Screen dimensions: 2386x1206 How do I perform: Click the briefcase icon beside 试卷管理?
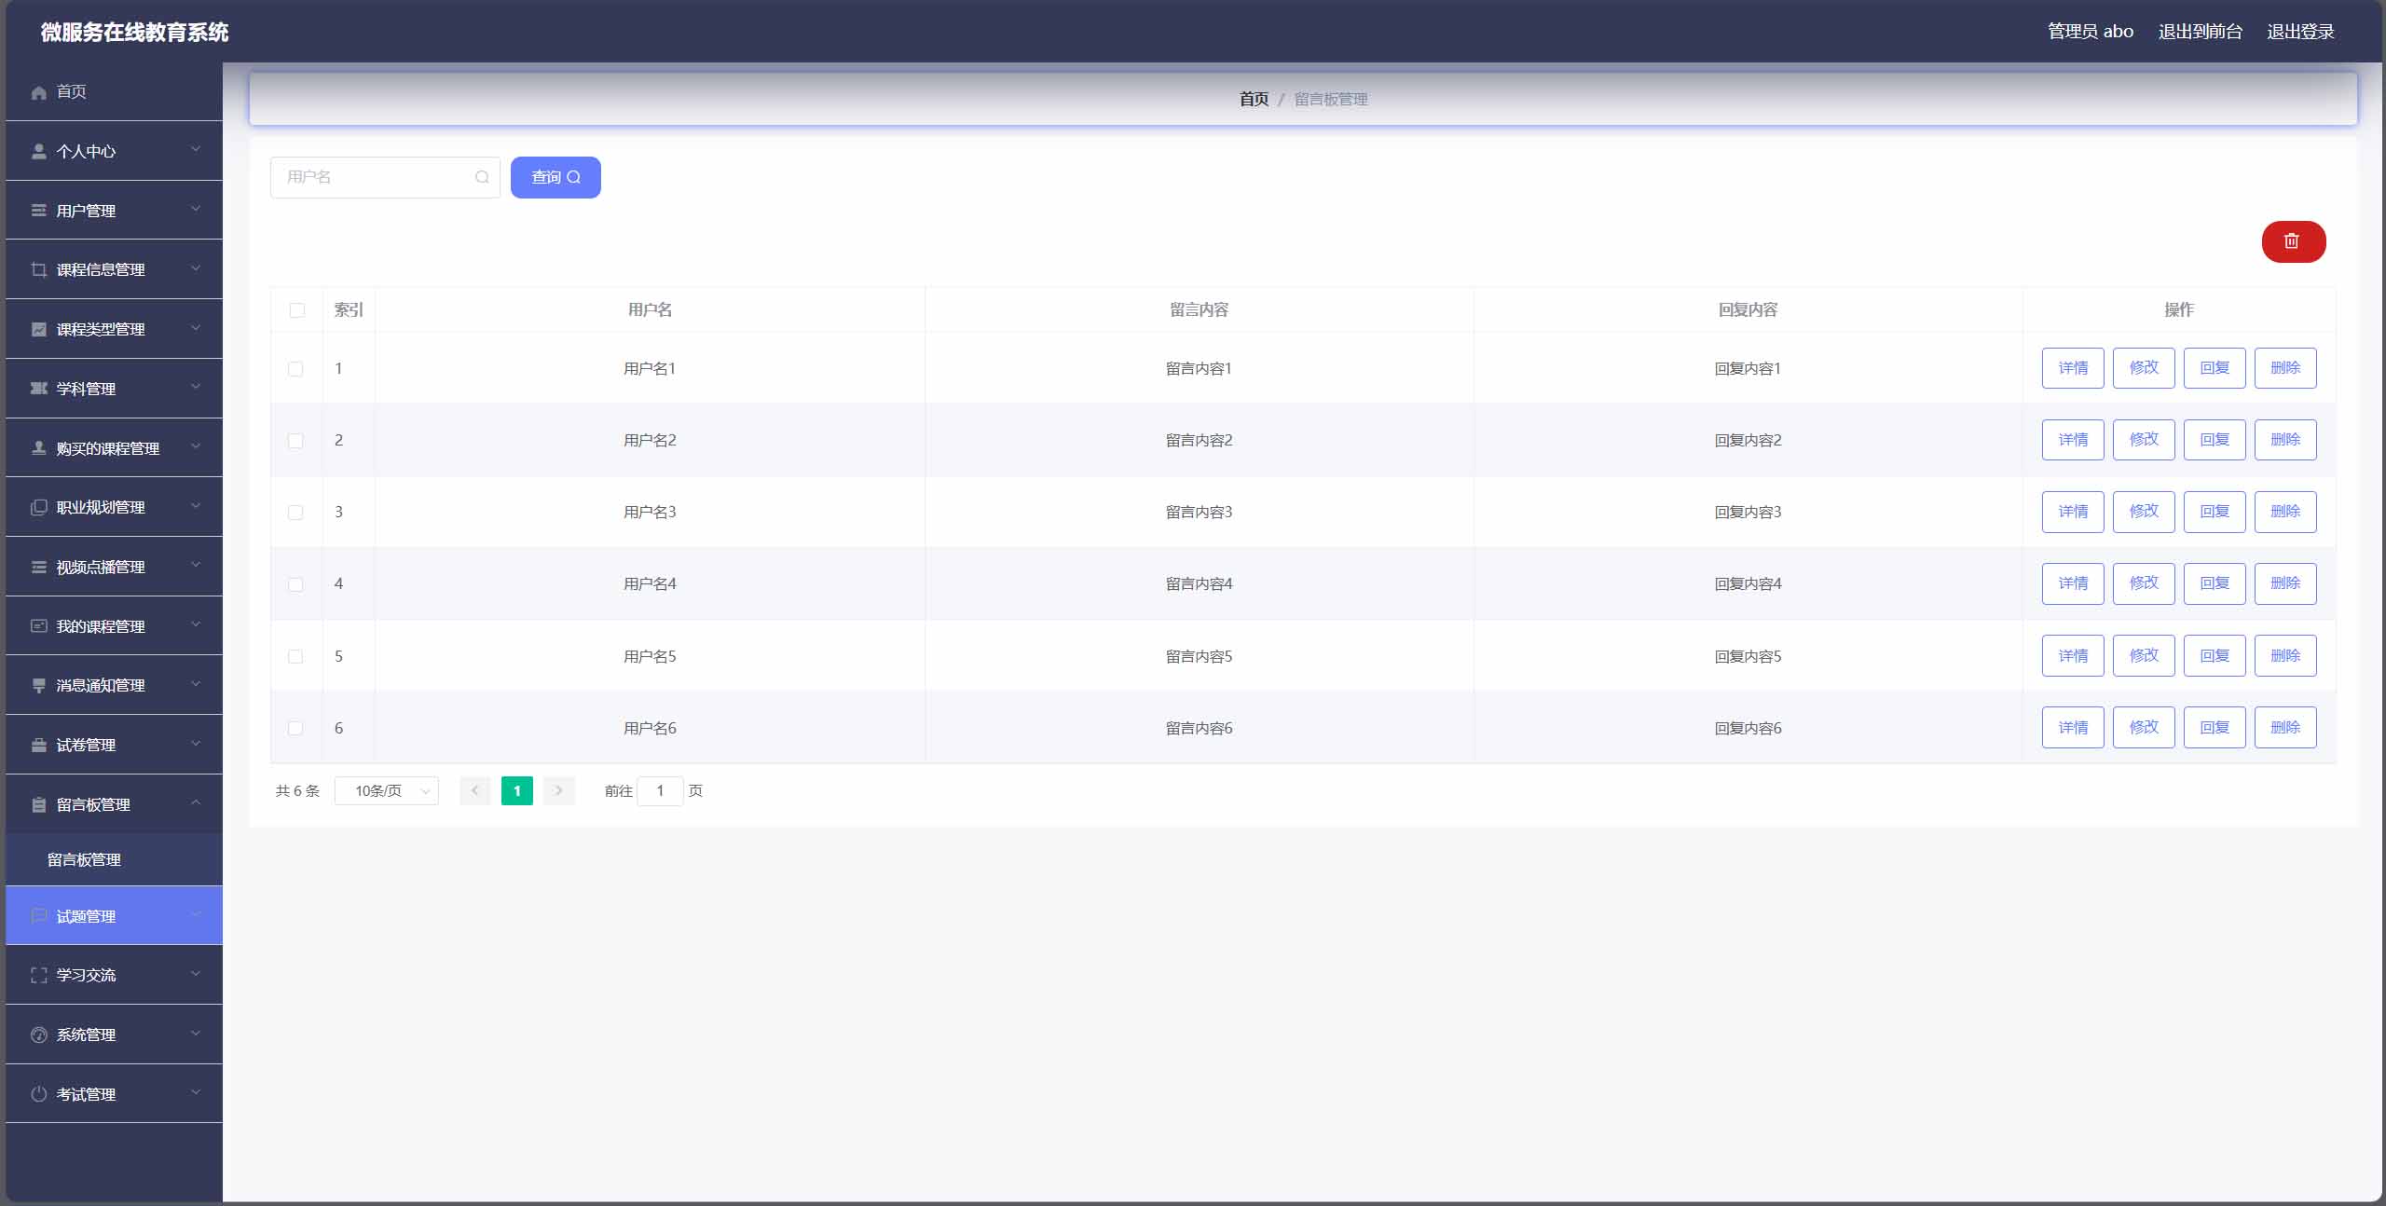pos(38,745)
